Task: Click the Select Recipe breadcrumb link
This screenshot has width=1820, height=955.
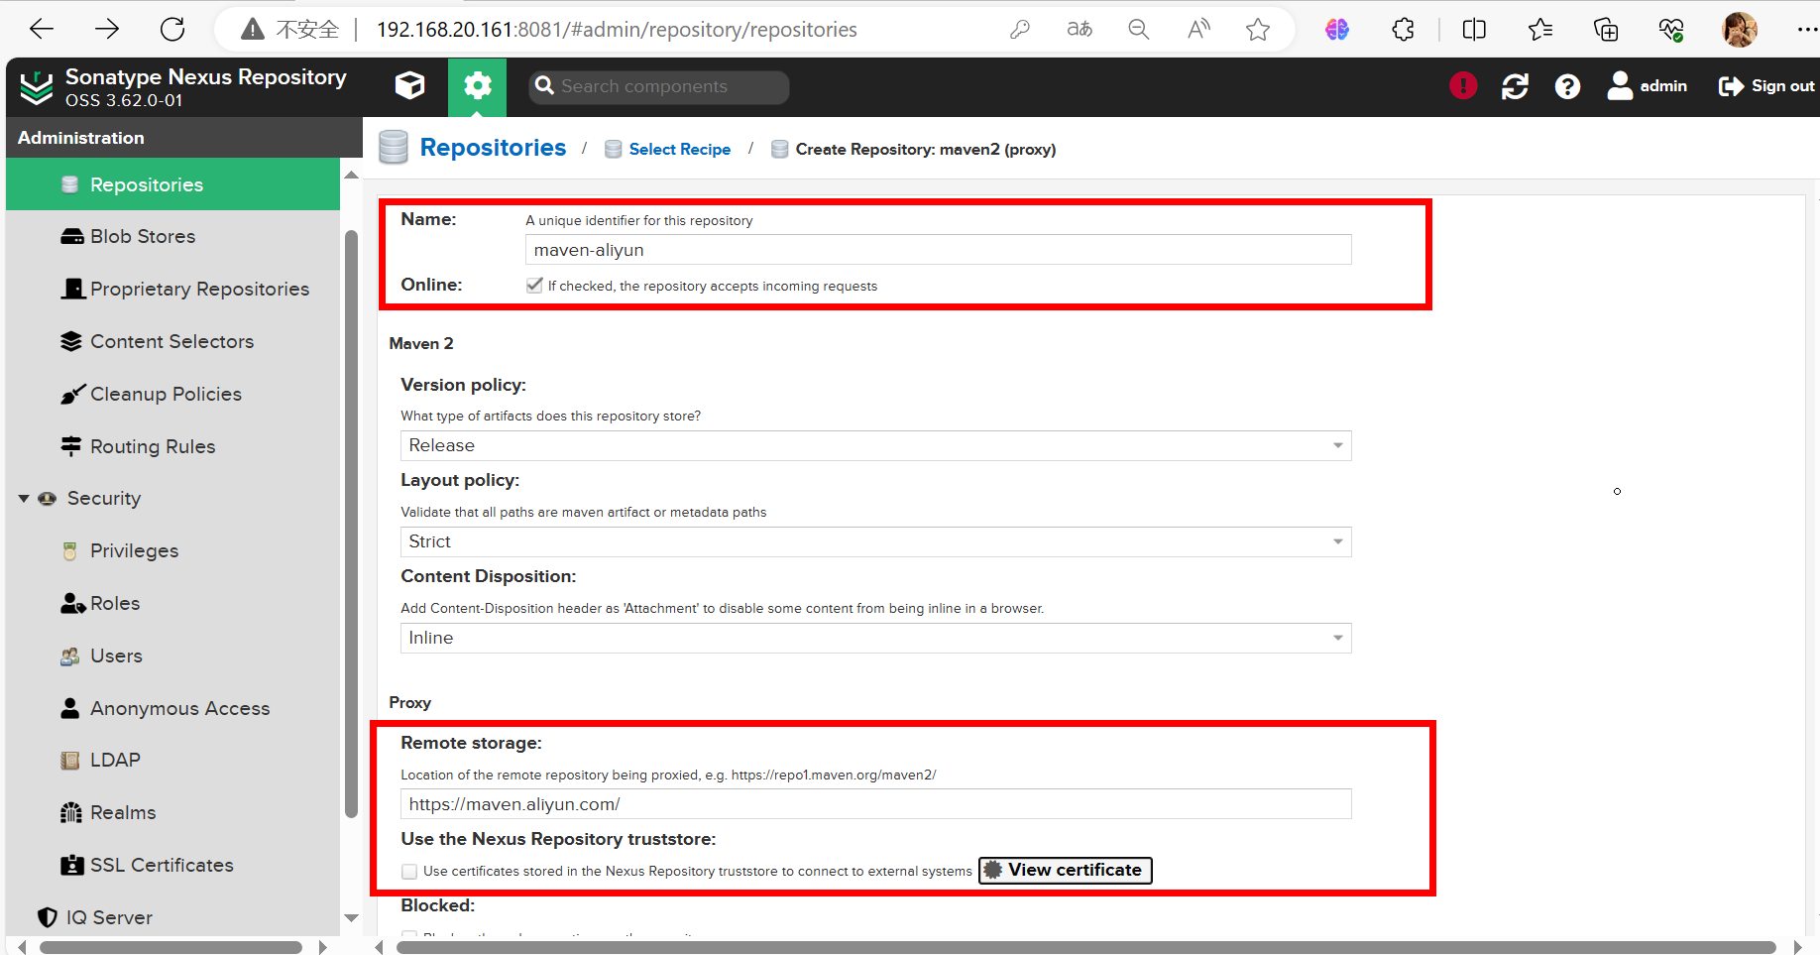Action: (679, 149)
